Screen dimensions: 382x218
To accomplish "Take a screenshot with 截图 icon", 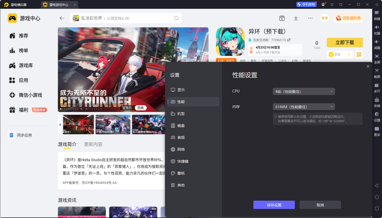I will [x=377, y=73].
